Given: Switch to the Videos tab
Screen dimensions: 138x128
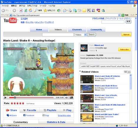Looking at the screenshot, I should pos(58,30).
